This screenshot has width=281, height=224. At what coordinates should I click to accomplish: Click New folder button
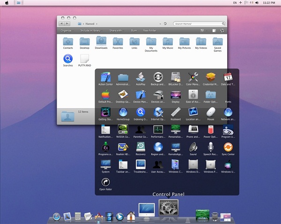point(149,30)
